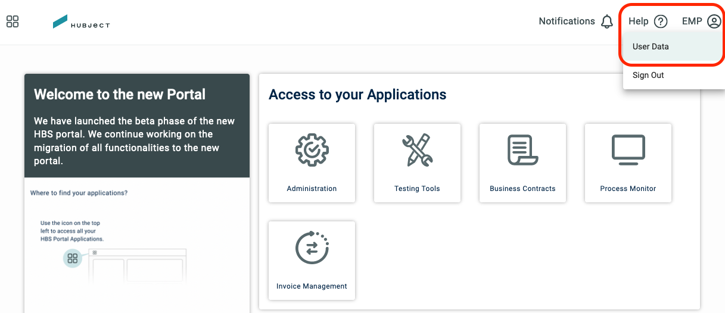Open the Business Contracts label

522,189
